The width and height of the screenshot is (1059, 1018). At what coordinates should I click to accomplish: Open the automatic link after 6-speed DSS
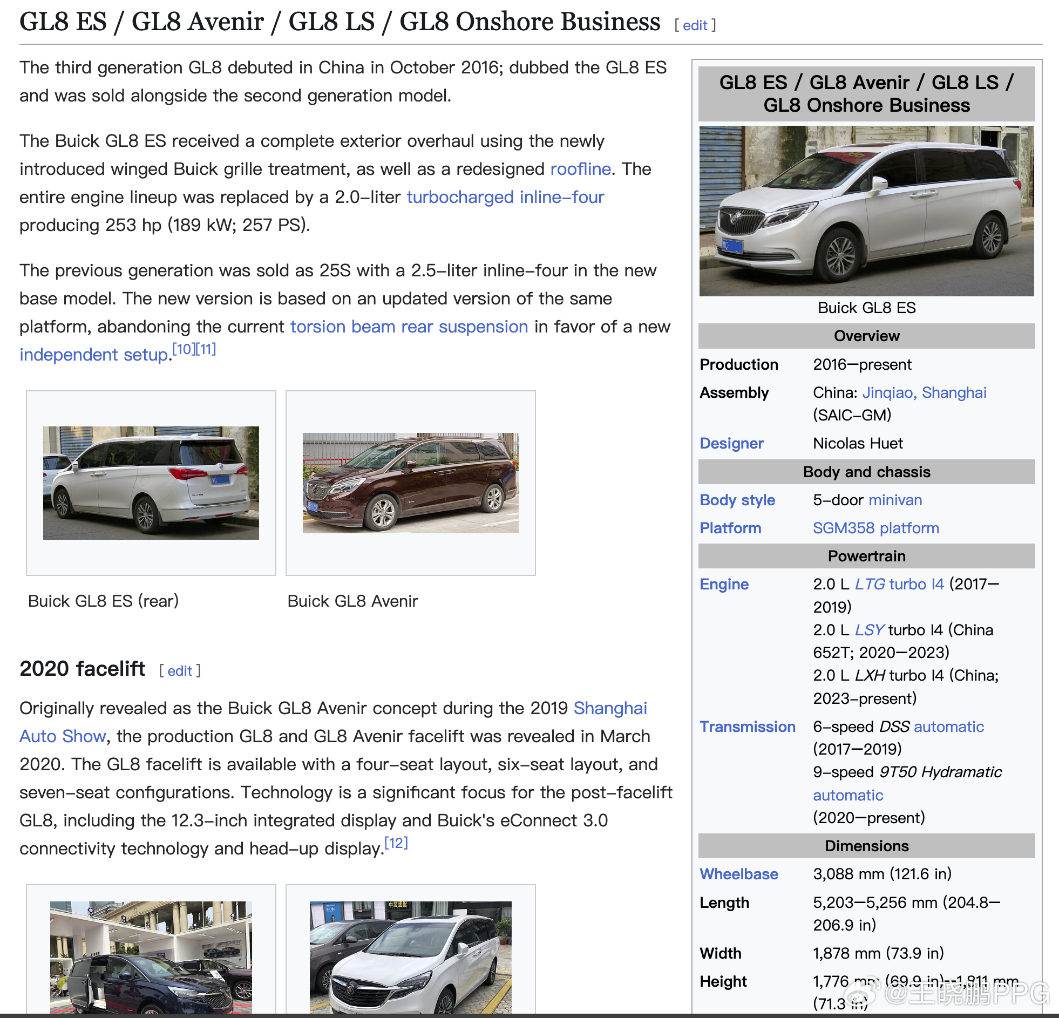click(949, 727)
